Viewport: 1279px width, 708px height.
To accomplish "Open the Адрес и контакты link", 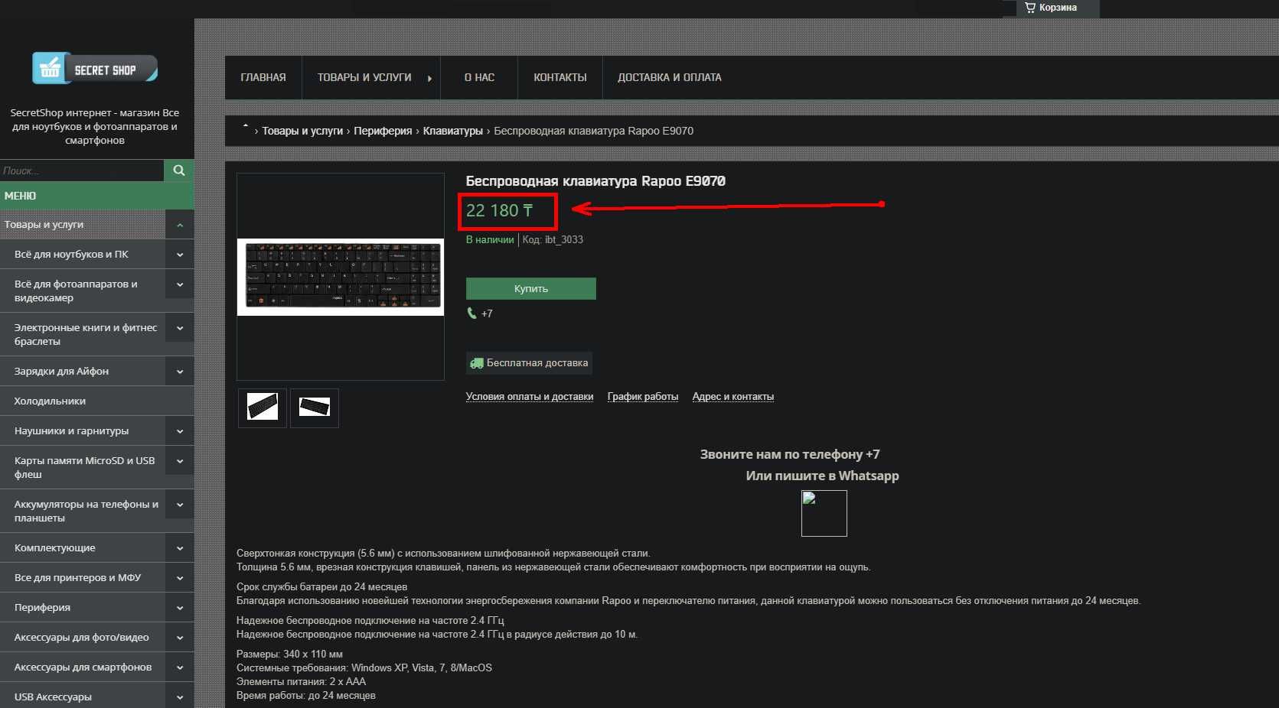I will [x=733, y=396].
